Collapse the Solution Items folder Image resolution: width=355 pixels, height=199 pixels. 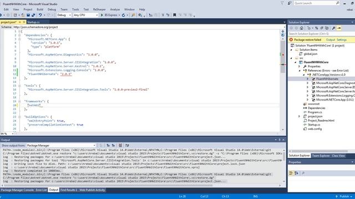tap(291, 50)
